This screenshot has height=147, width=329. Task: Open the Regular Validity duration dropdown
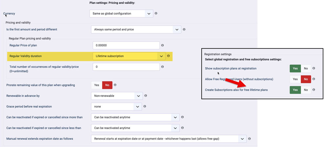(x=129, y=56)
